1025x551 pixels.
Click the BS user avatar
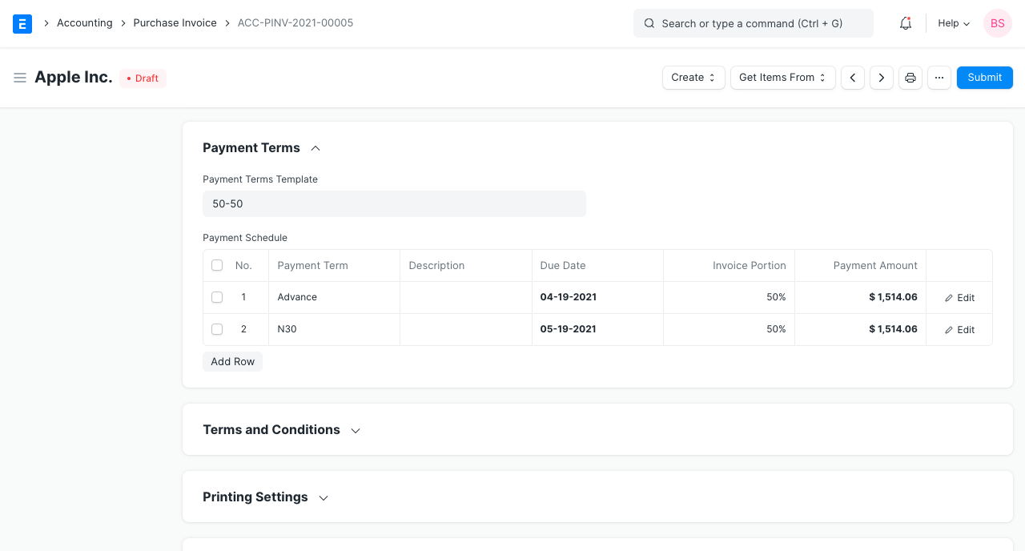click(997, 23)
